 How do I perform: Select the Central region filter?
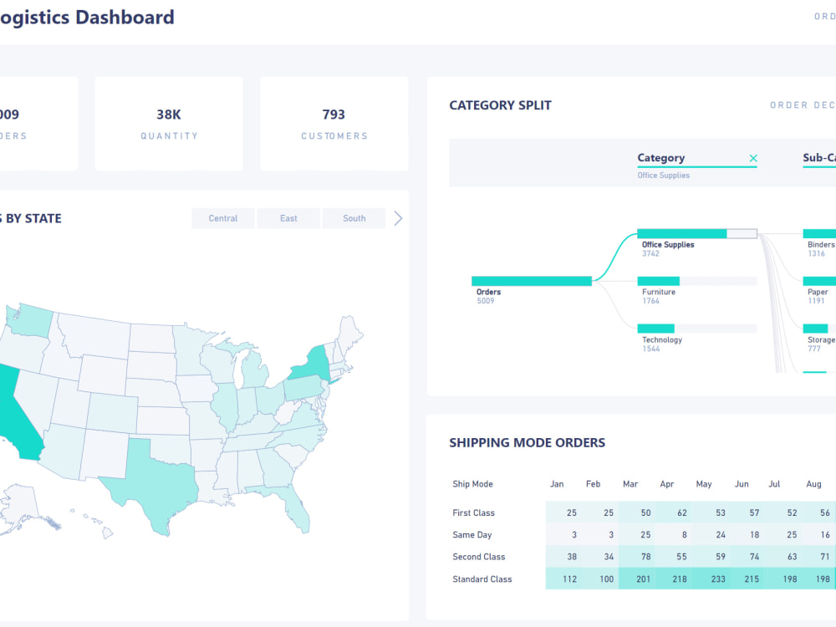(x=222, y=217)
